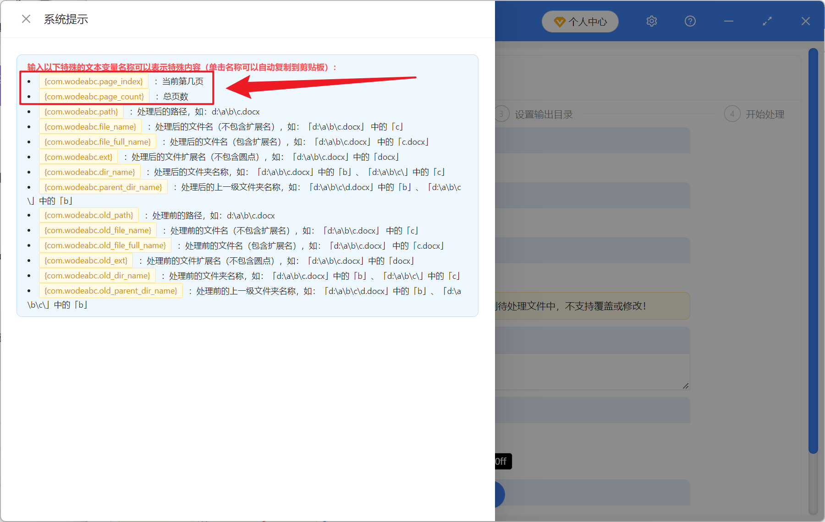The height and width of the screenshot is (522, 825).
Task: Copy {com.wodeabc.page_count} variable to clipboard
Action: pos(94,97)
